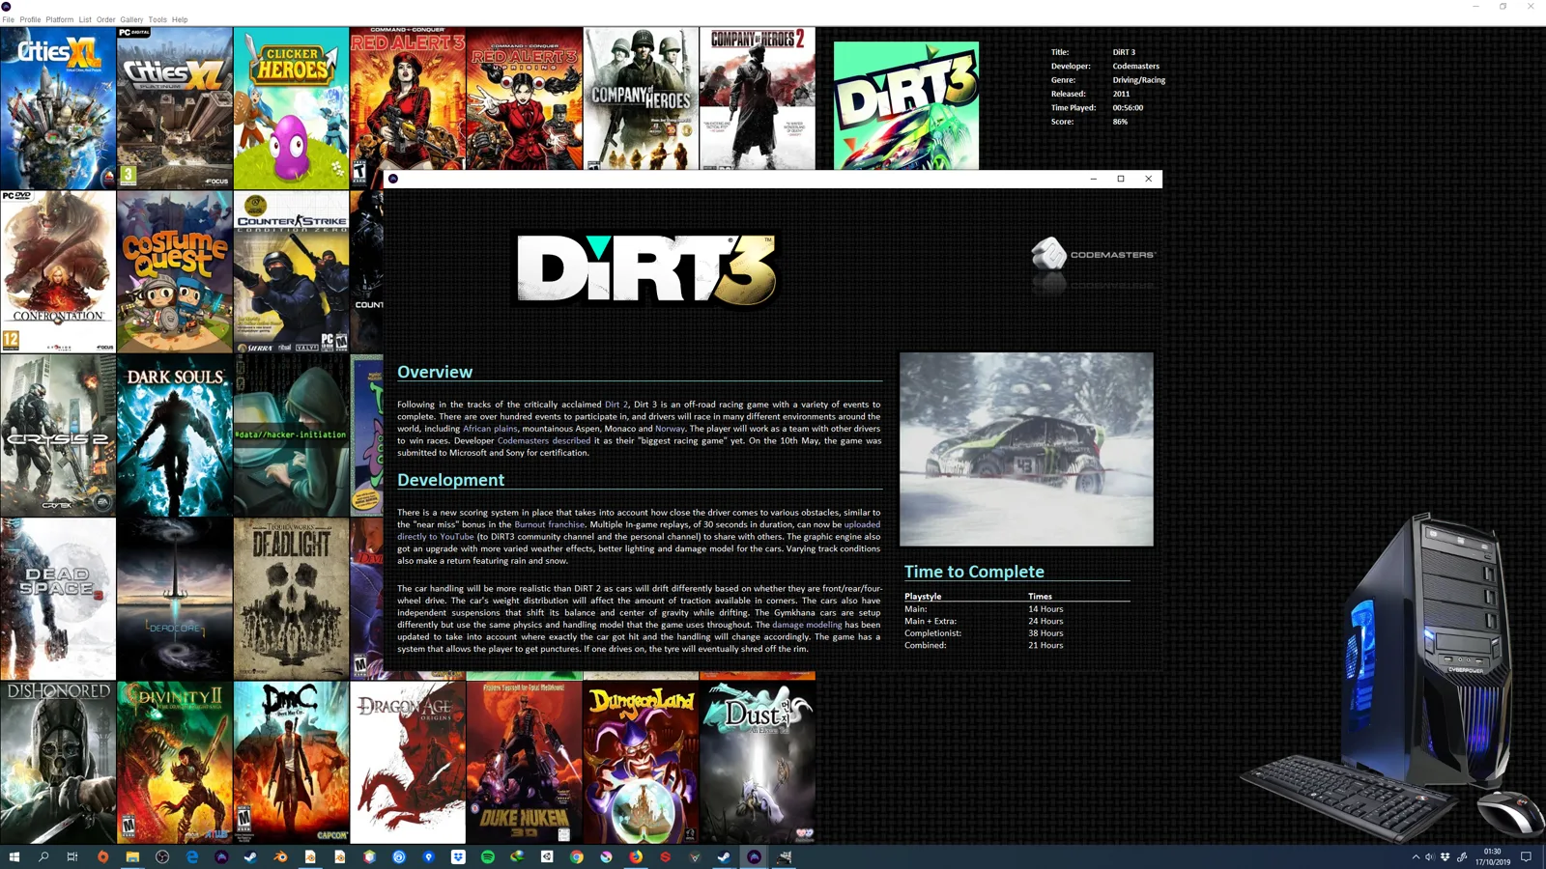Follow the Burnout franchise link
1546x869 pixels.
pyautogui.click(x=549, y=524)
